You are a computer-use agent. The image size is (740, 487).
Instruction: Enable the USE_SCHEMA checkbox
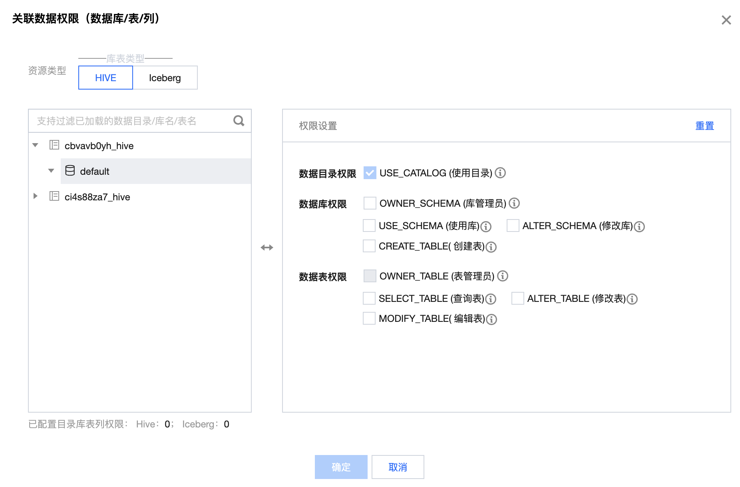369,226
